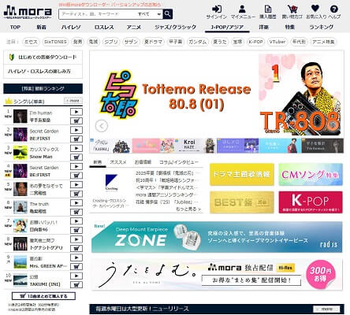Click more button on new releases bar
350x315 pixels.
(327, 309)
